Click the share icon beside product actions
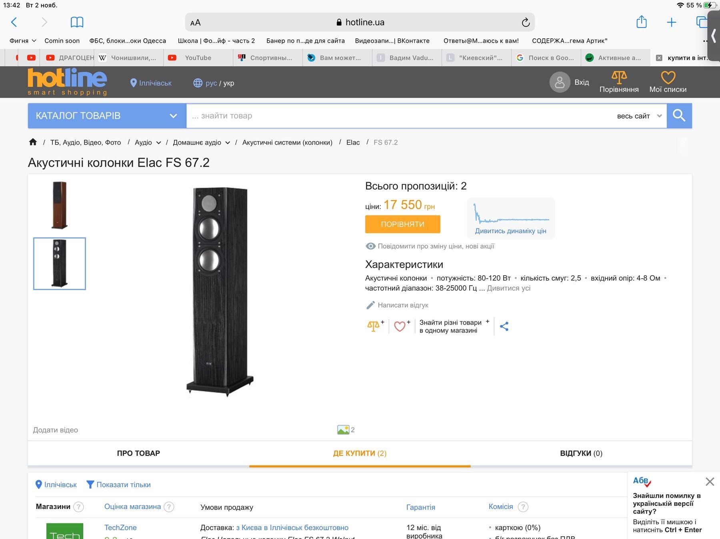The height and width of the screenshot is (539, 720). (504, 326)
